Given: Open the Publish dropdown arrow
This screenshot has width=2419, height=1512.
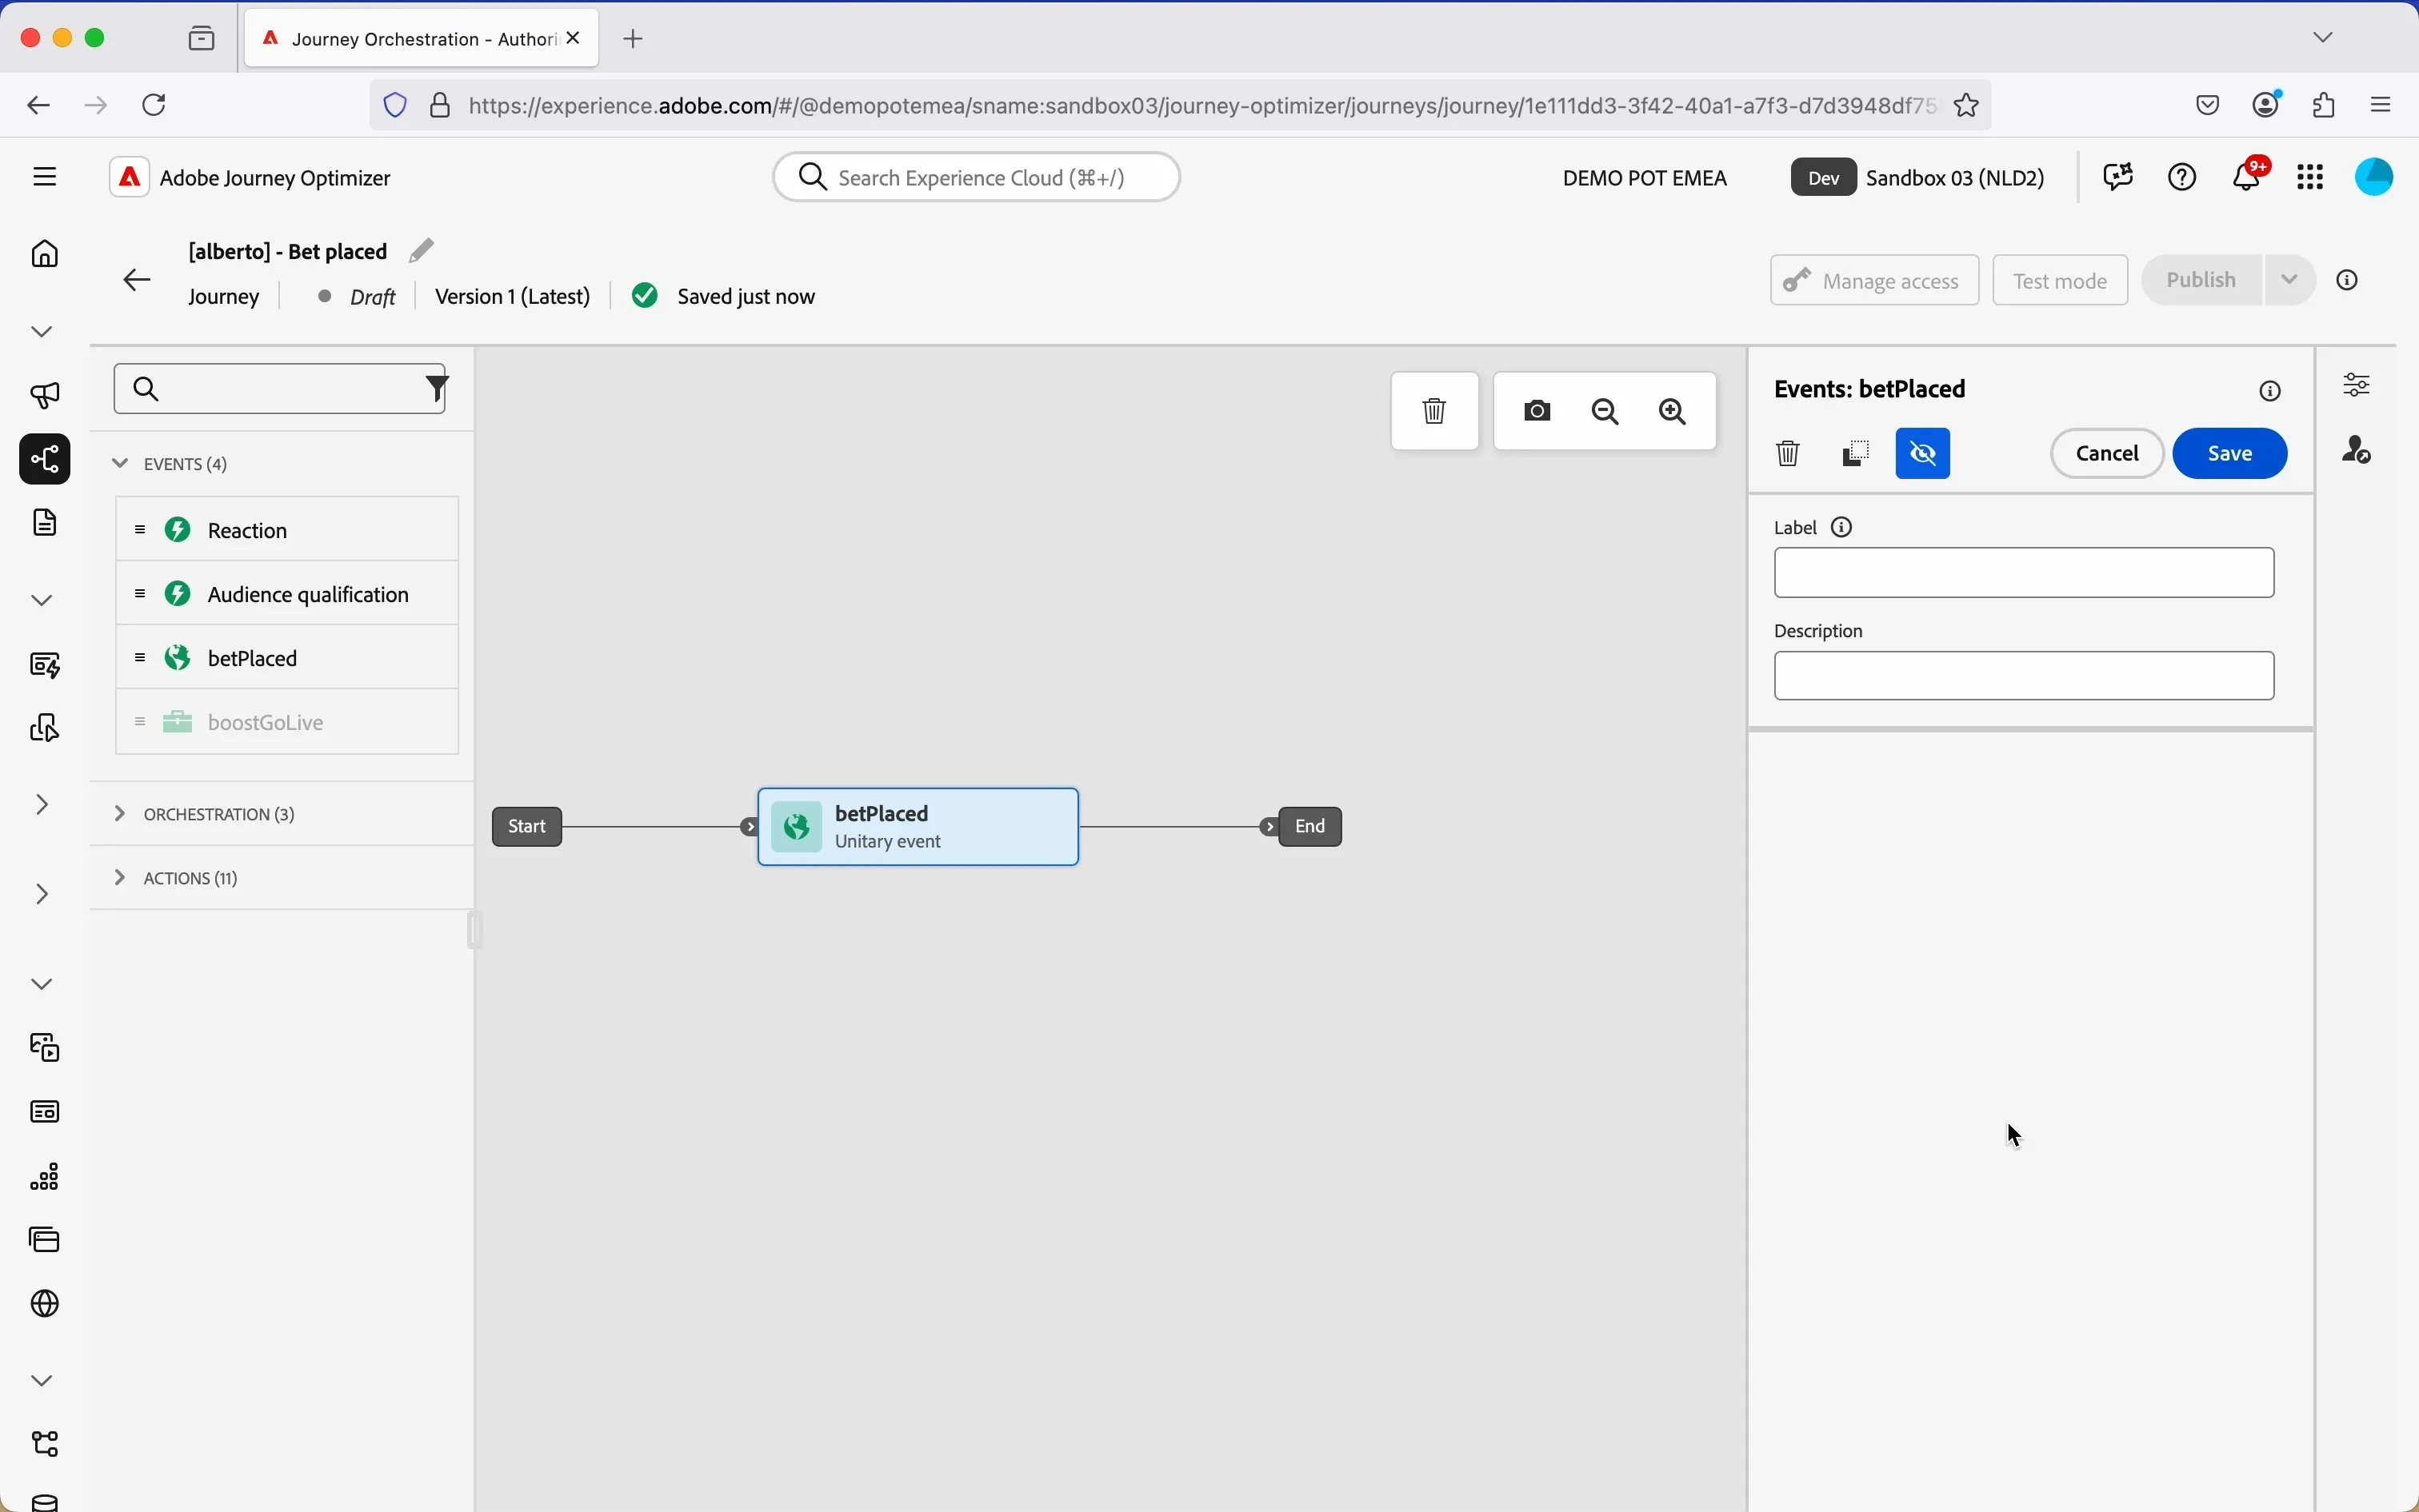Looking at the screenshot, I should (x=2291, y=280).
